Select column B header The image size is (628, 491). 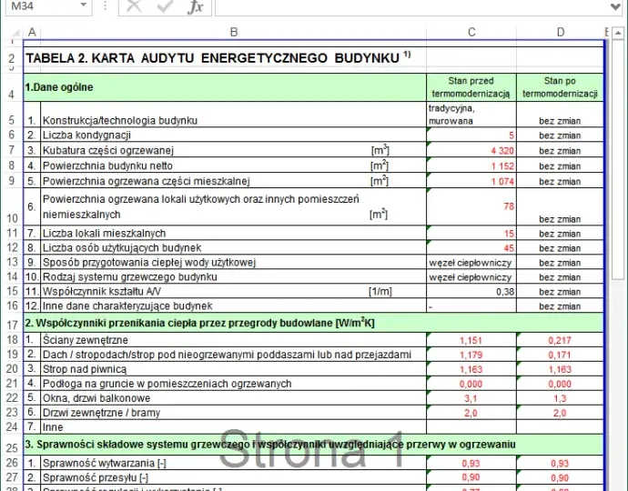pyautogui.click(x=234, y=32)
